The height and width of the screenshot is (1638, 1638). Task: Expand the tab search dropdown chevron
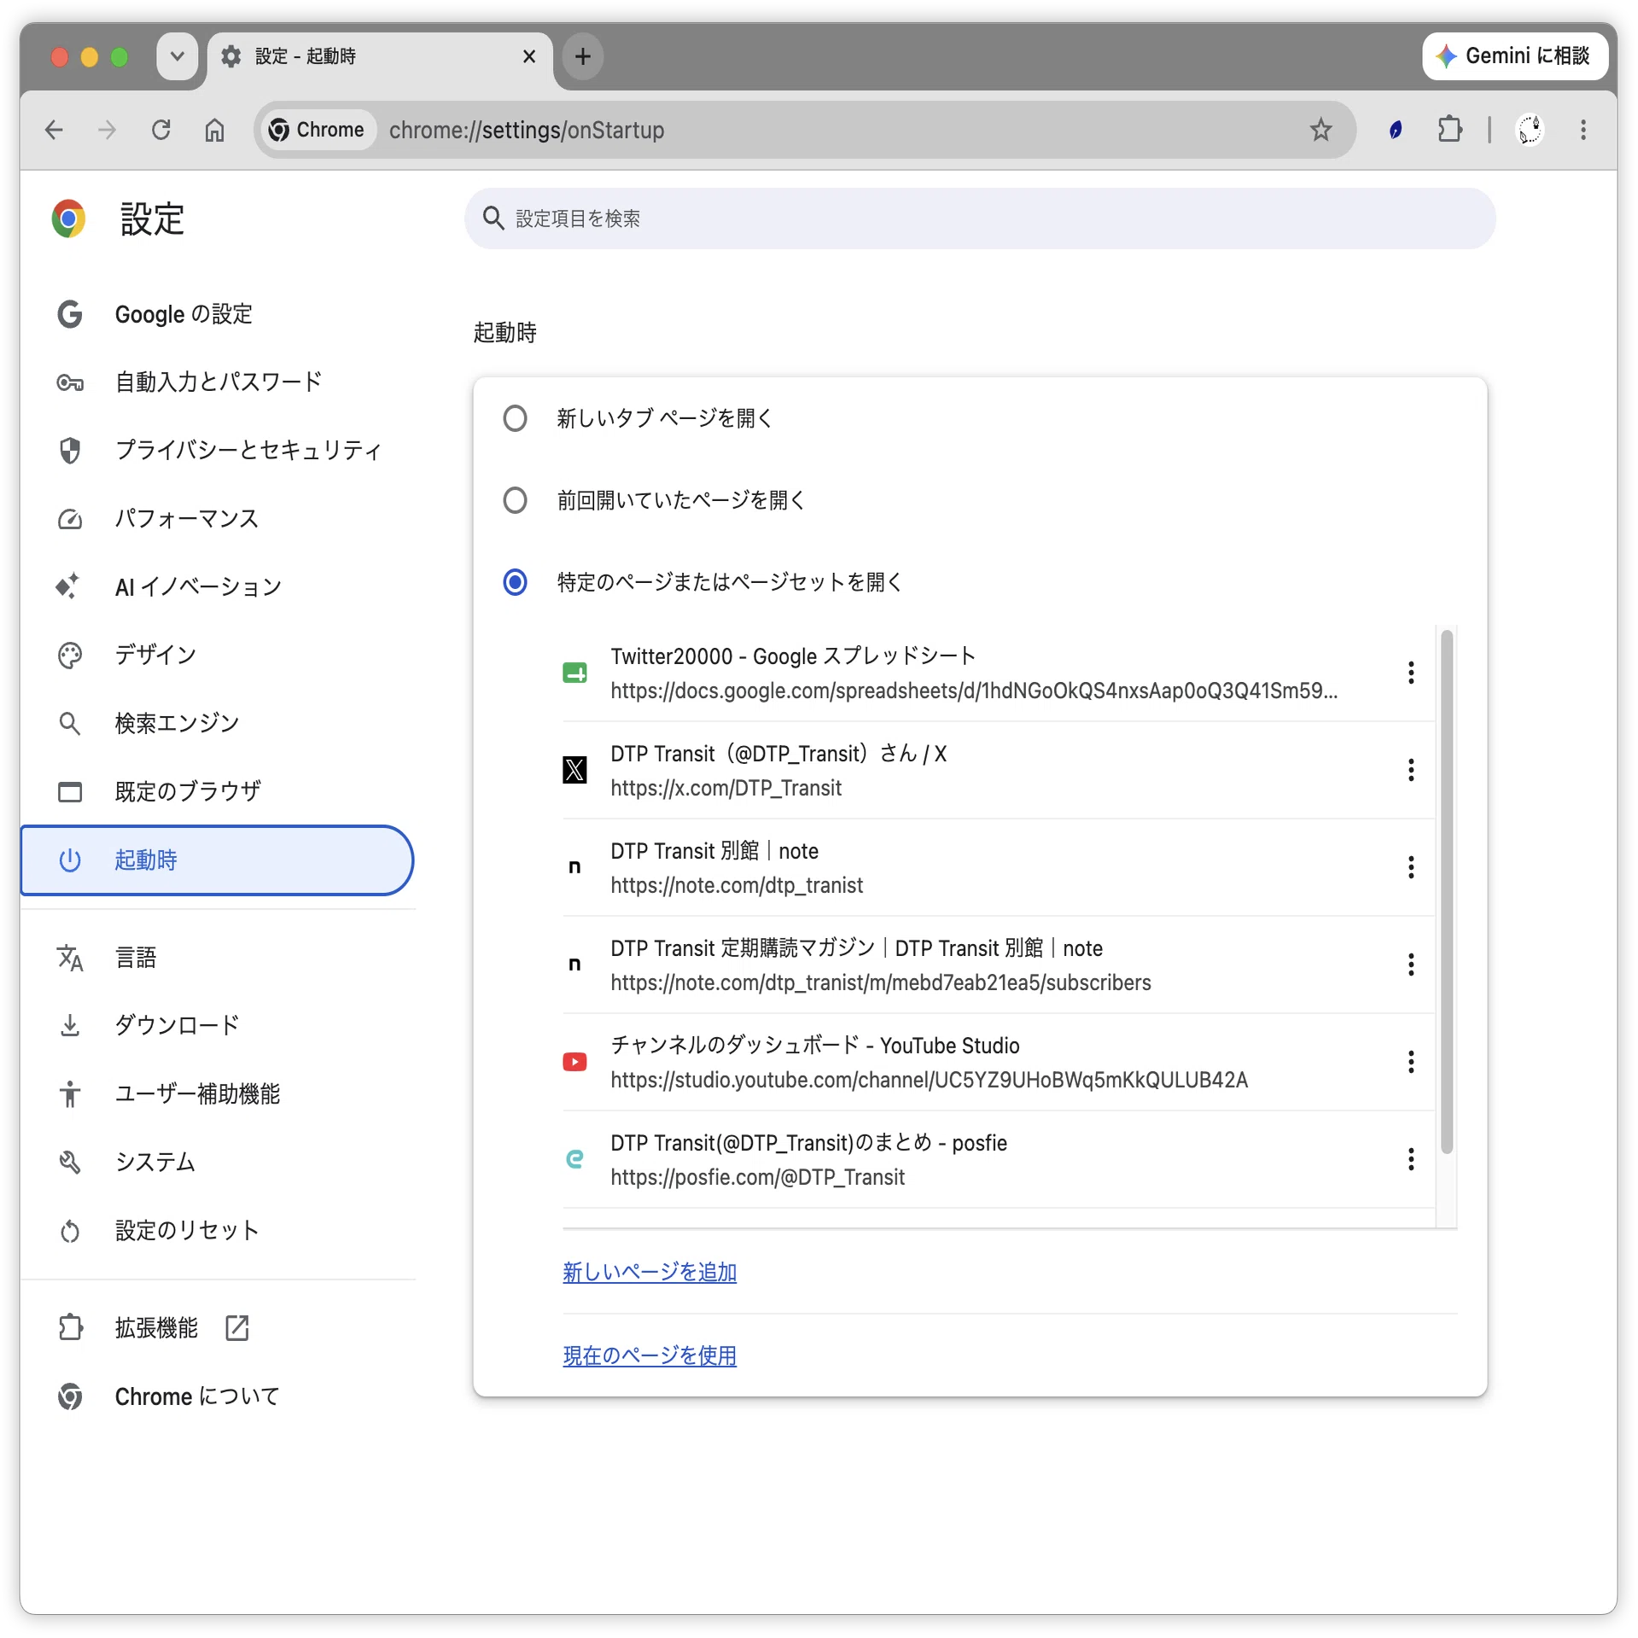178,56
